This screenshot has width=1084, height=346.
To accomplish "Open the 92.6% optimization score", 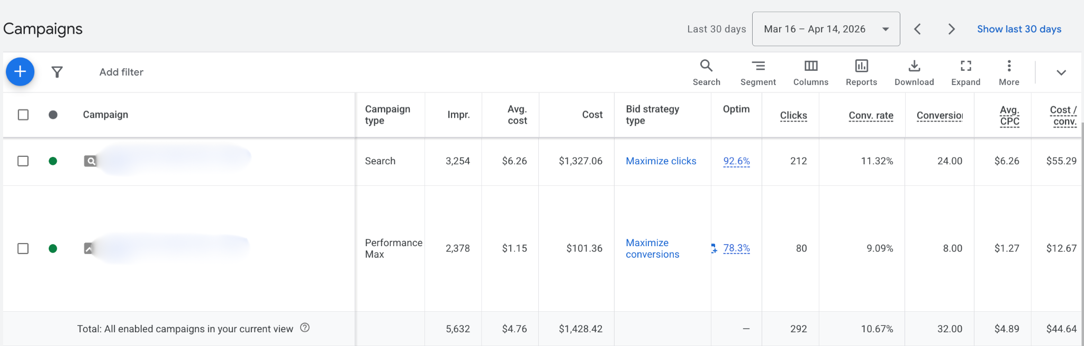I will tap(736, 161).
